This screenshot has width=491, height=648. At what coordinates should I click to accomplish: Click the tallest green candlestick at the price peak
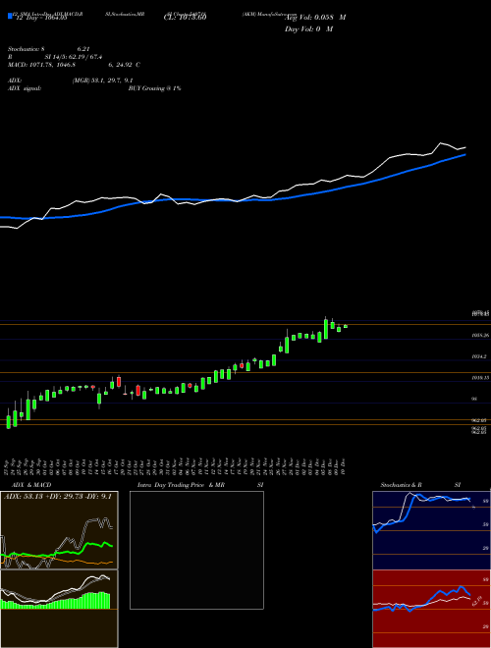(326, 329)
